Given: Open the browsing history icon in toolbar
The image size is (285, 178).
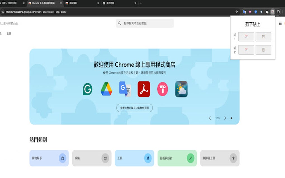Looking at the screenshot, I should (278, 12).
